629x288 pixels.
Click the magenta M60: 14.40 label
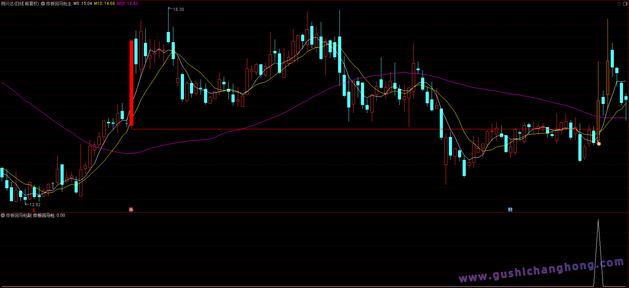[127, 4]
